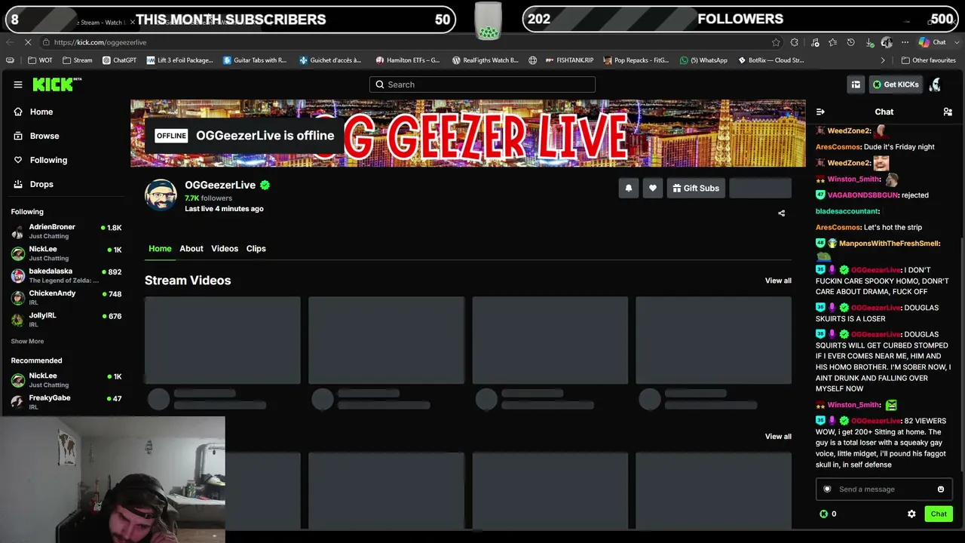Click the Kick search field
This screenshot has height=543, width=965.
click(482, 84)
